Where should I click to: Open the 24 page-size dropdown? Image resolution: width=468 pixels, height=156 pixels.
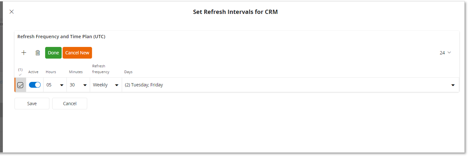tap(445, 53)
